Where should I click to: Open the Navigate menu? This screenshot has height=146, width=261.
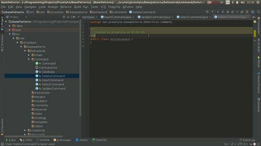coord(30,7)
